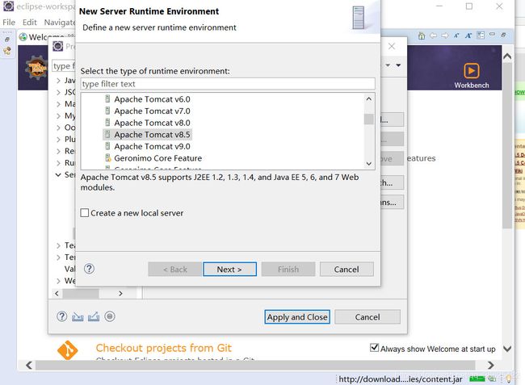Click Next in the runtime wizard
The width and height of the screenshot is (525, 385).
[229, 270]
